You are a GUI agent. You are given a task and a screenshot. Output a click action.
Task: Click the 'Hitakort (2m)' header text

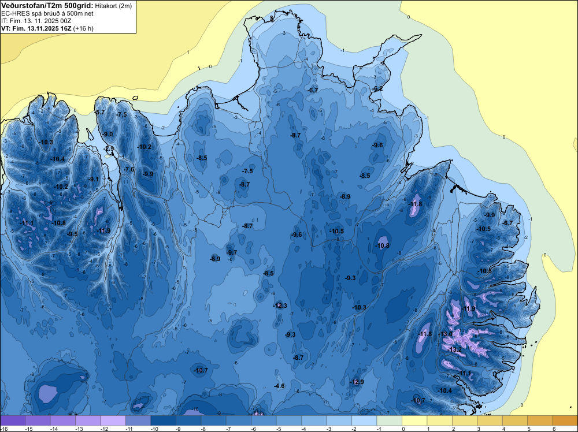[x=113, y=6]
